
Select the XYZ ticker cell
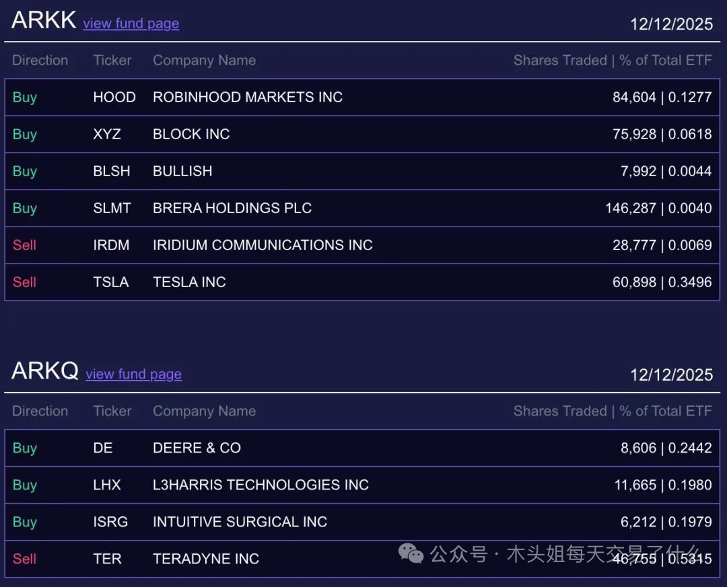(x=107, y=134)
